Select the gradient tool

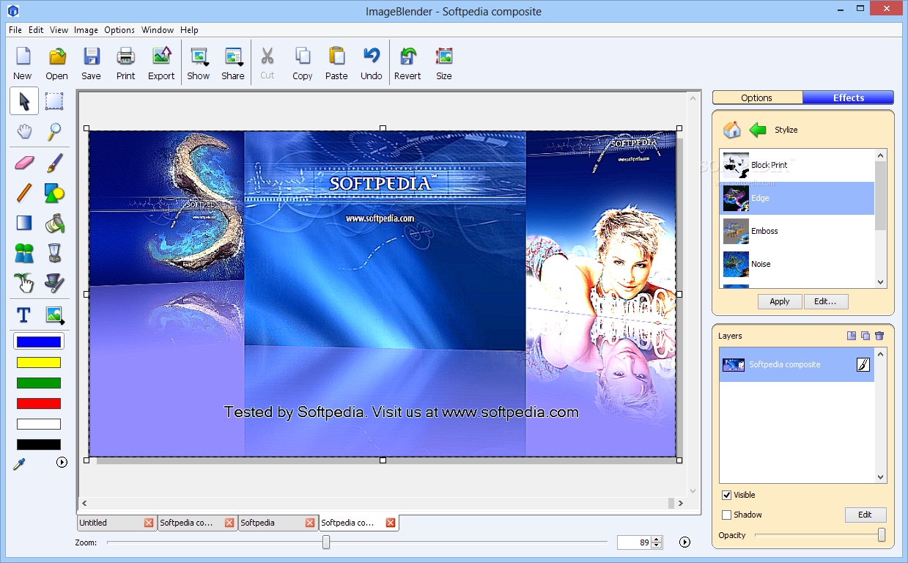(24, 223)
